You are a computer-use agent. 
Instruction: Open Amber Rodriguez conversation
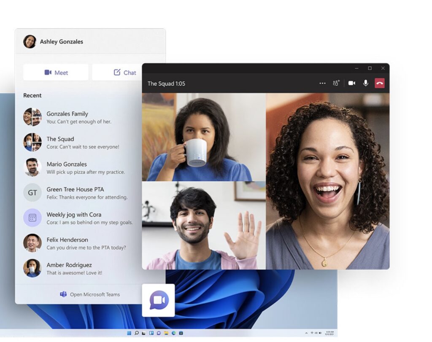click(78, 269)
